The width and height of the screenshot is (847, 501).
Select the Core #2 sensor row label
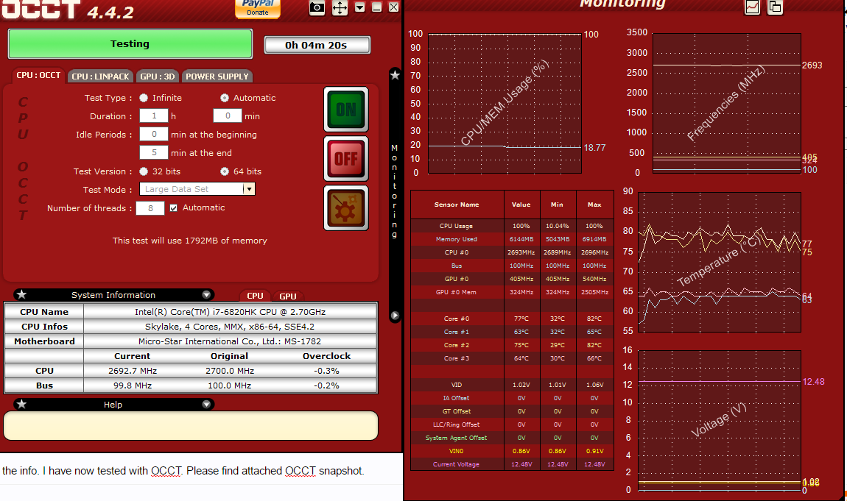[457, 345]
